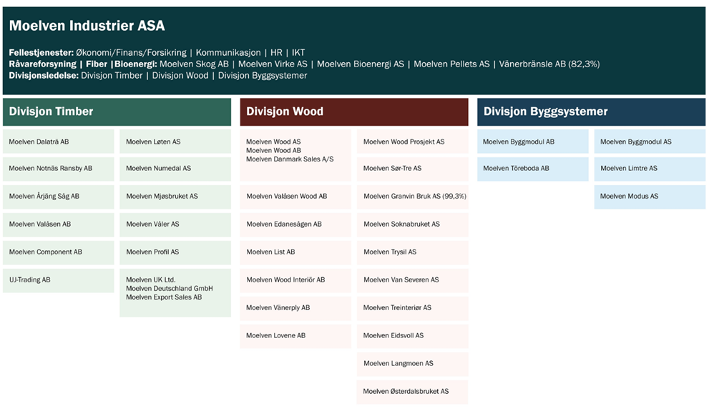
Task: Select Moelven Profil AS
Action: (175, 252)
